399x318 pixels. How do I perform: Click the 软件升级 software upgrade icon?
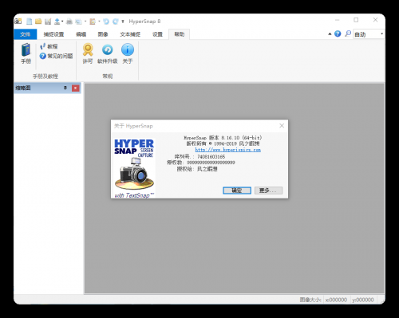click(108, 53)
